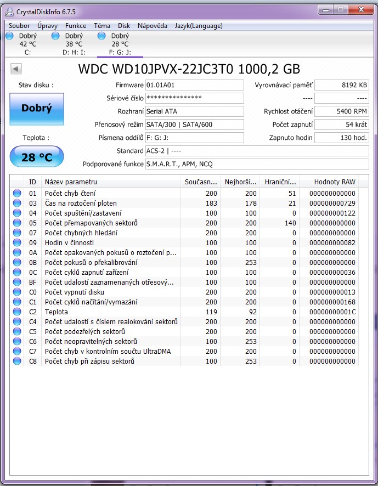Click the SATA/300 | SATA/600 transfer mode field
The height and width of the screenshot is (486, 378).
(x=195, y=125)
